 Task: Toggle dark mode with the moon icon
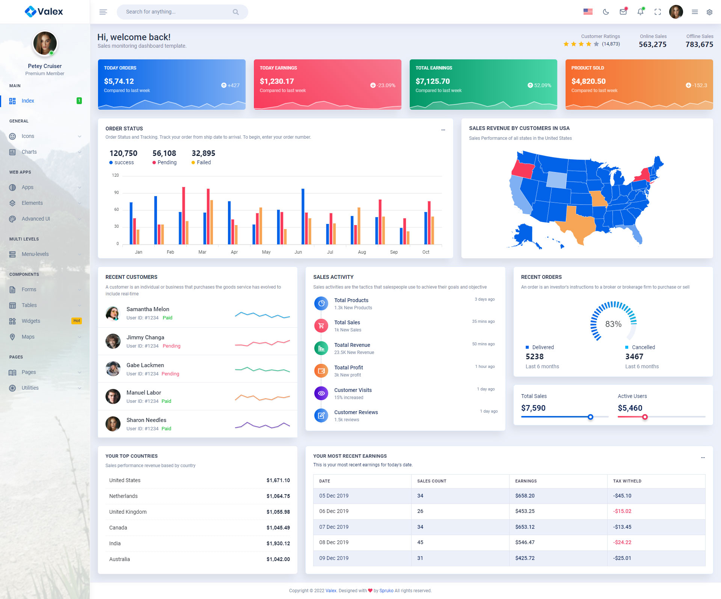[606, 12]
